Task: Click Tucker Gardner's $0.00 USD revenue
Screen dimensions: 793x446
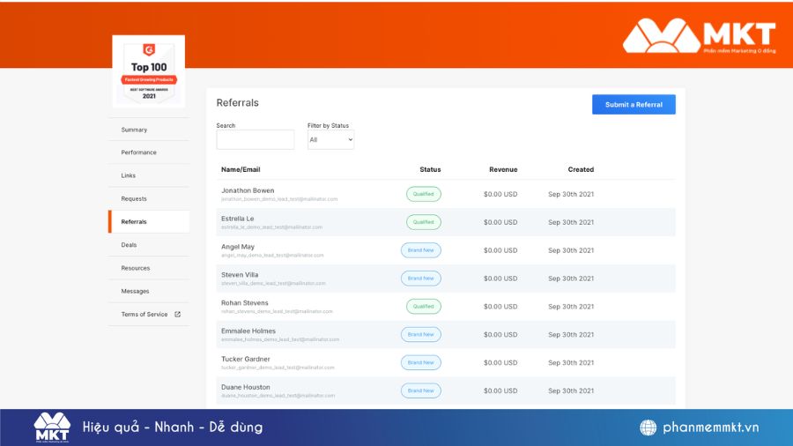Action: [500, 362]
